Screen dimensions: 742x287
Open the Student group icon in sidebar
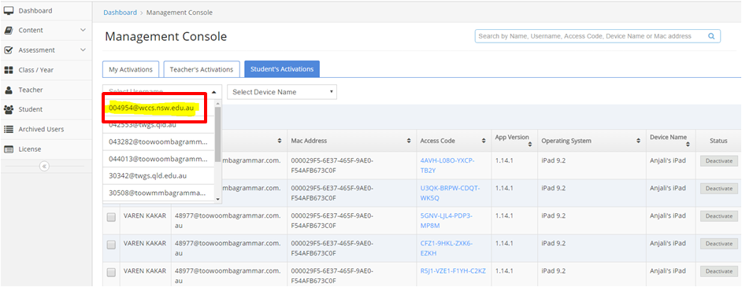pyautogui.click(x=9, y=109)
